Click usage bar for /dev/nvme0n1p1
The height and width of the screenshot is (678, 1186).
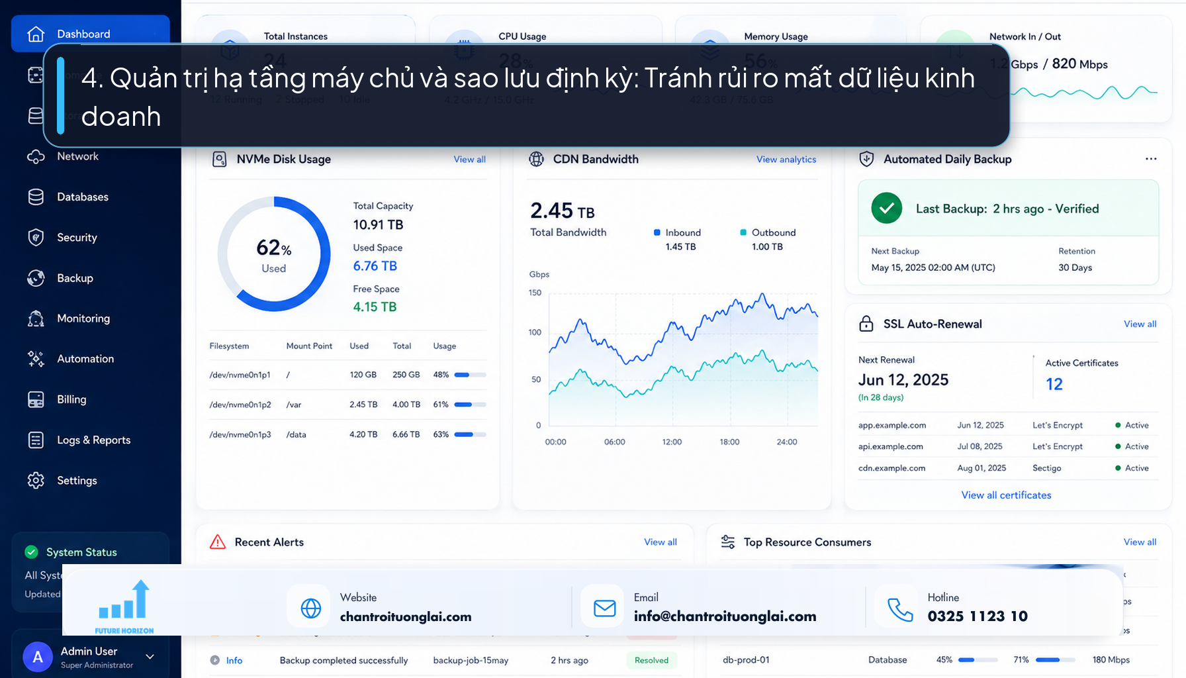click(470, 375)
